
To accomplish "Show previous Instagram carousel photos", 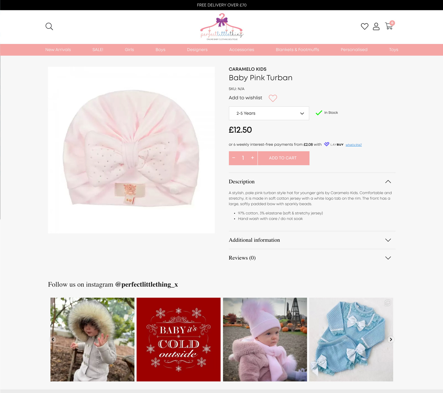I will (x=53, y=340).
